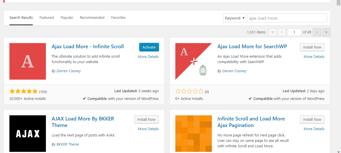Screen dimensions: 341x153
Task: Install Ajax Load More for SearchWP
Action: [x=312, y=47]
